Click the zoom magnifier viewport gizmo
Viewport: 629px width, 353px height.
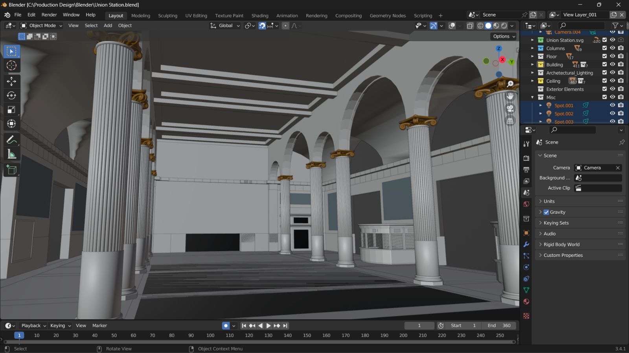(x=510, y=84)
